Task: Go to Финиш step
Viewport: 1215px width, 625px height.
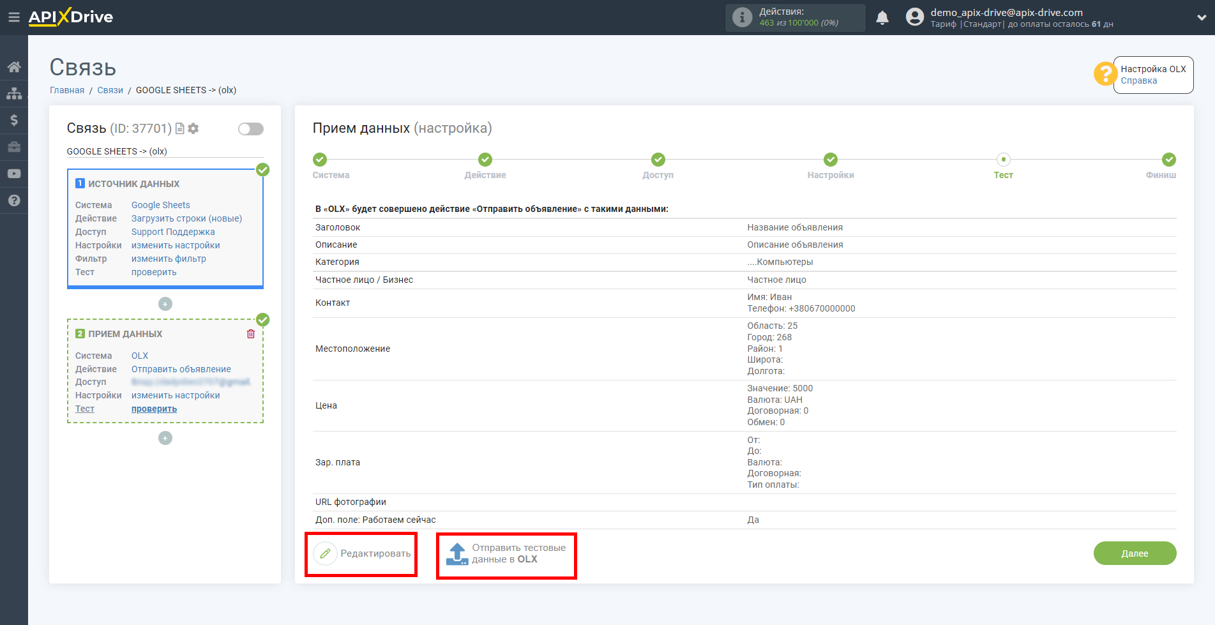Action: 1169,160
